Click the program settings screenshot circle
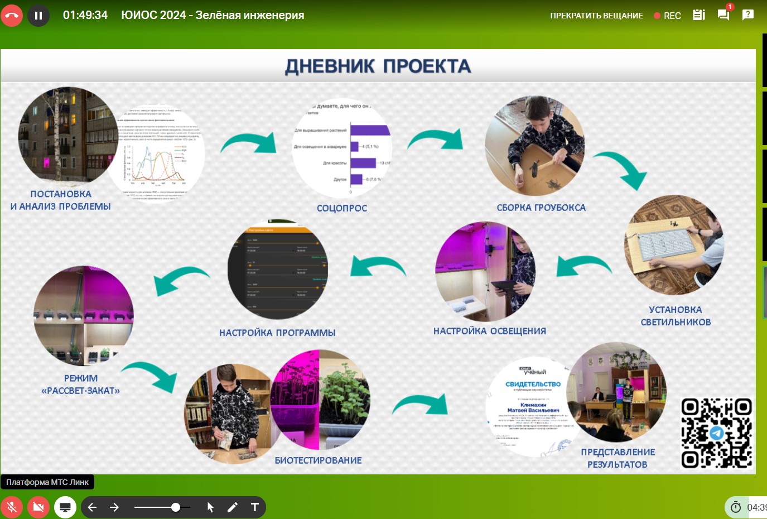The image size is (767, 519). [x=278, y=270]
